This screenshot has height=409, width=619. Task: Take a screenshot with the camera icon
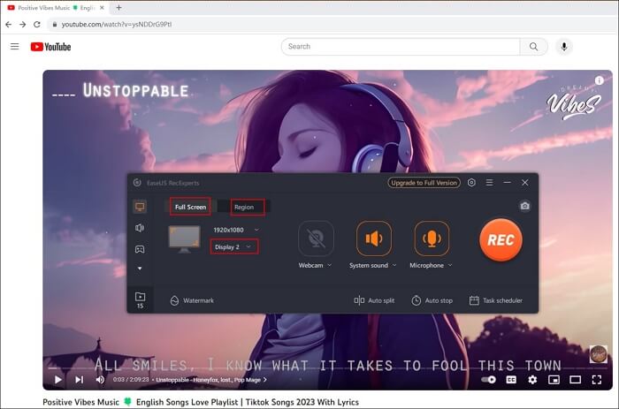pyautogui.click(x=524, y=206)
